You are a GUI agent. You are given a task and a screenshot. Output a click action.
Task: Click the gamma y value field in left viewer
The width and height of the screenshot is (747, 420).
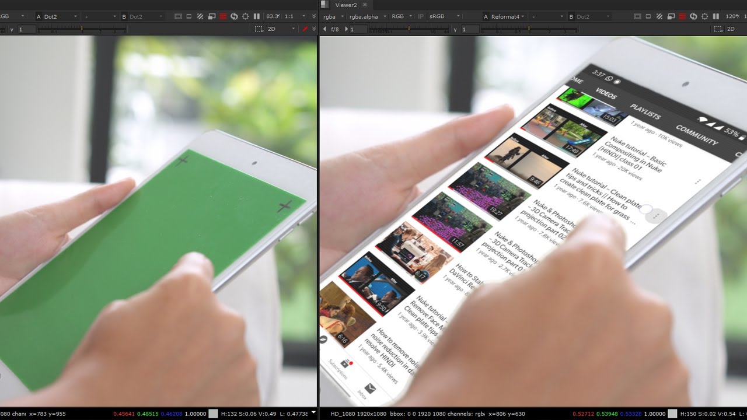tap(27, 29)
